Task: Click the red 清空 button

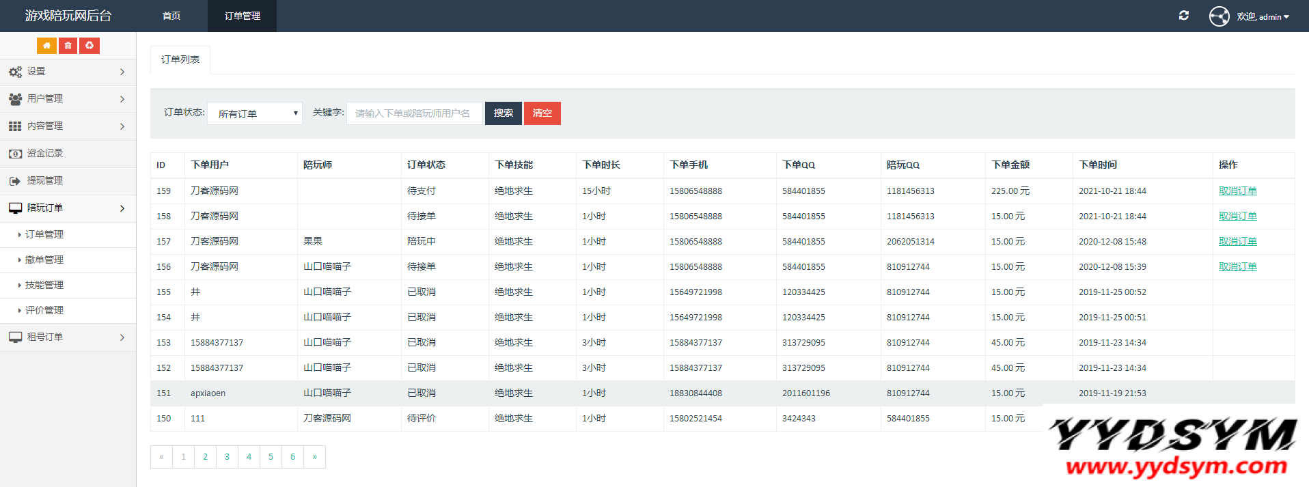Action: point(542,113)
